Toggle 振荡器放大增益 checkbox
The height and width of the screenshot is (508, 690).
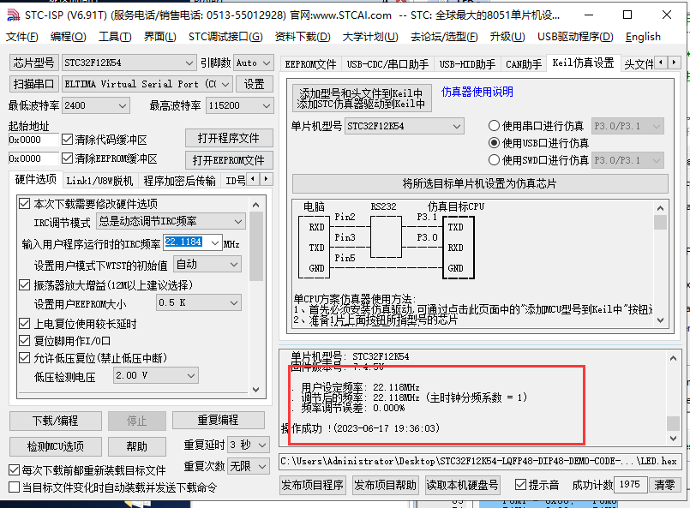click(24, 285)
